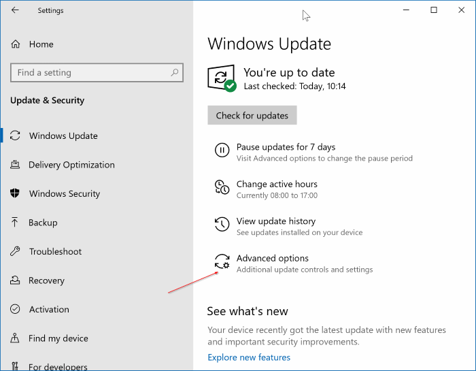This screenshot has height=371, width=476.
Task: Click the Check for updates button
Action: pos(252,115)
